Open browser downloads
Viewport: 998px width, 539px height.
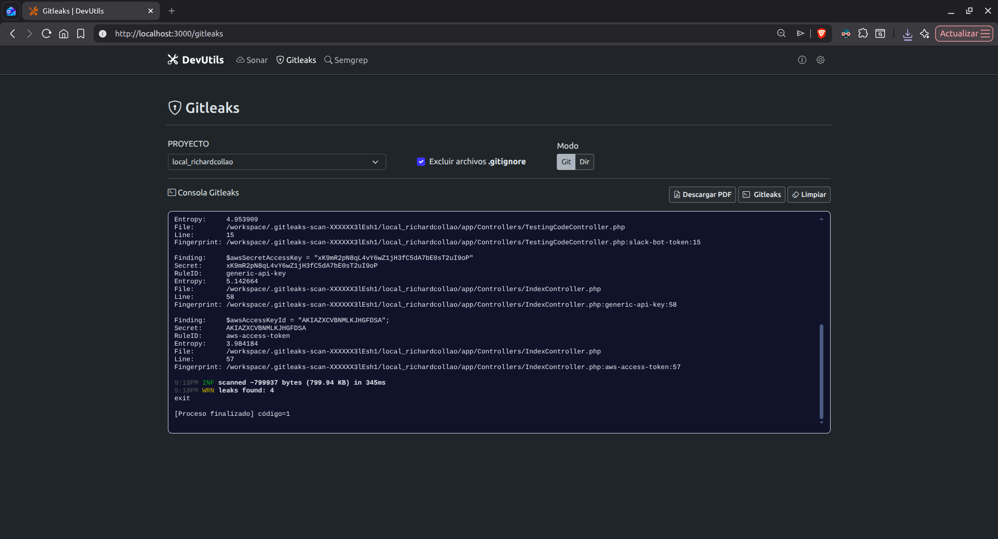coord(908,34)
